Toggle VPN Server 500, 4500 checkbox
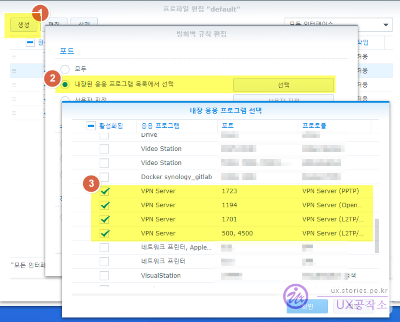Viewport: 400px width, 322px height. [x=104, y=233]
